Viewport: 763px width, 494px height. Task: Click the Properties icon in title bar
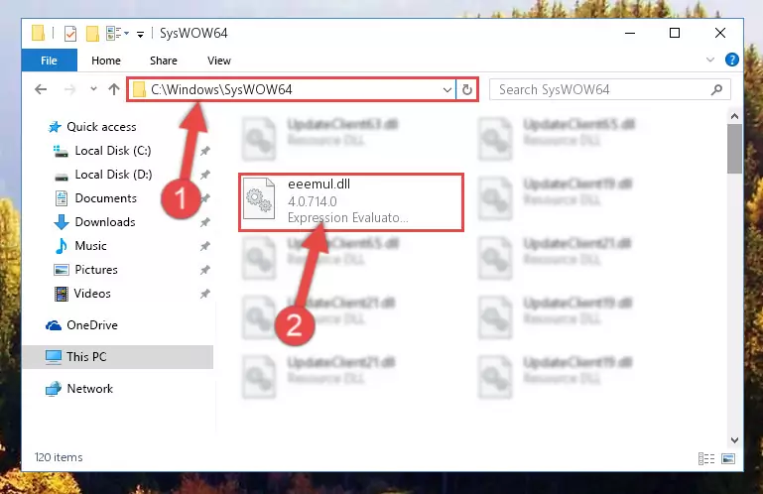70,34
